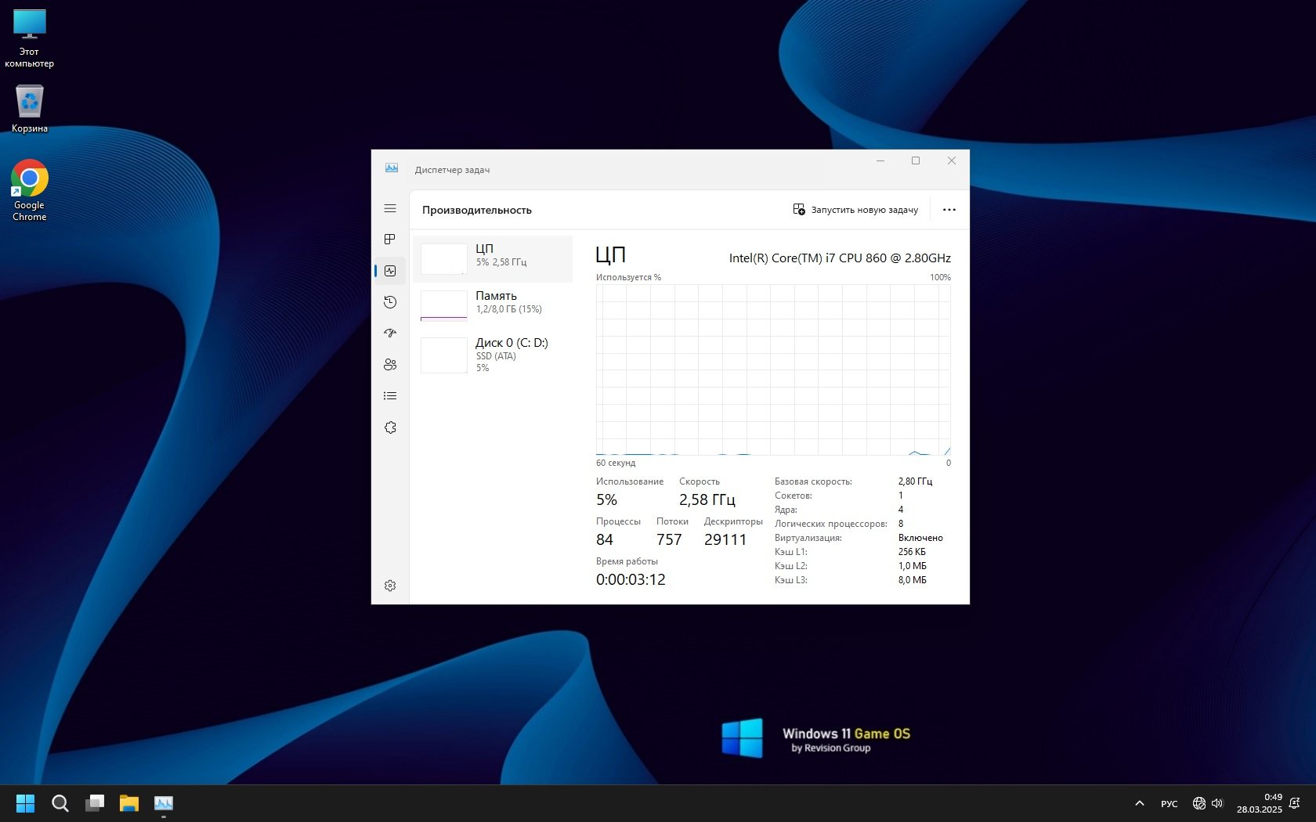The height and width of the screenshot is (822, 1316).
Task: Click the base speed value 2,80 ГГц
Action: click(915, 481)
